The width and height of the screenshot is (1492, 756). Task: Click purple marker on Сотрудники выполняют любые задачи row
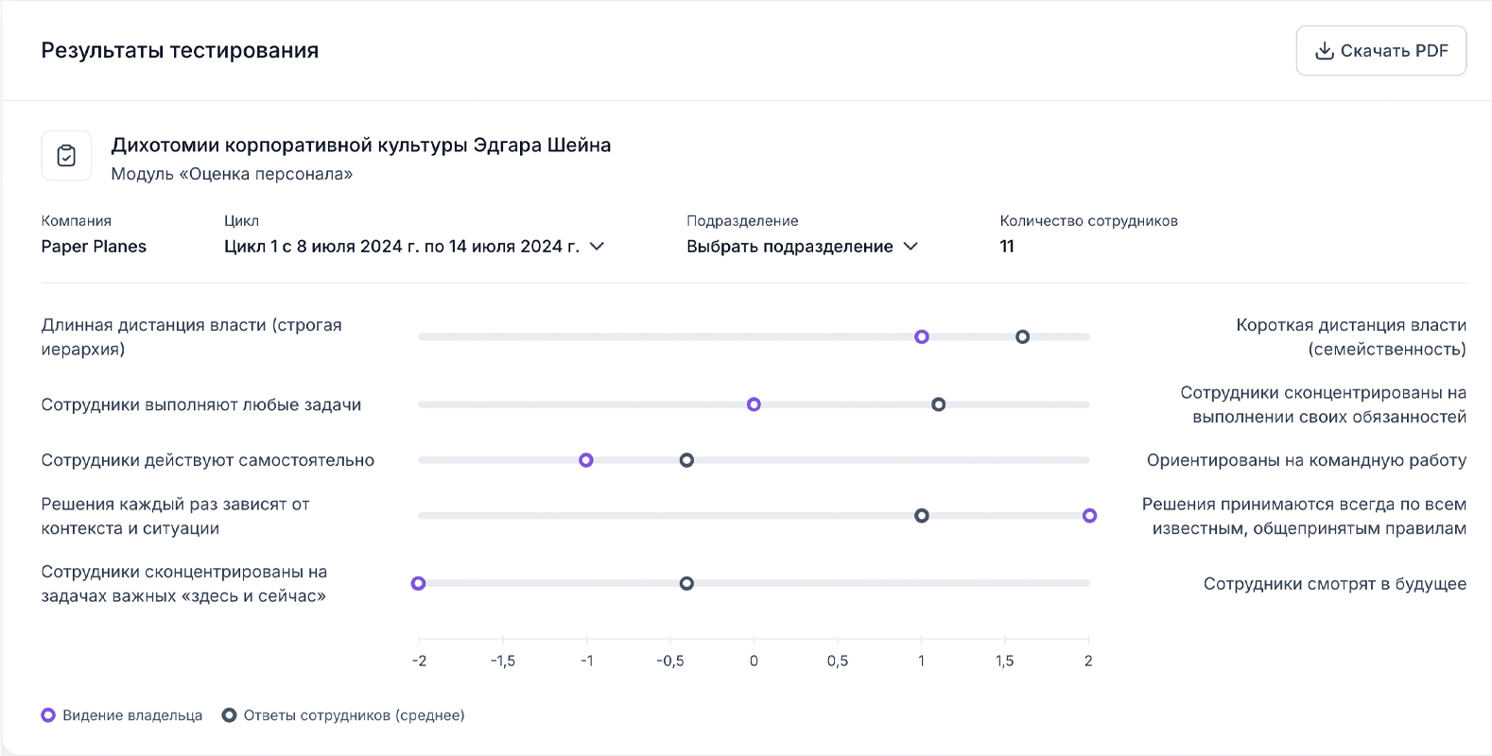click(754, 404)
